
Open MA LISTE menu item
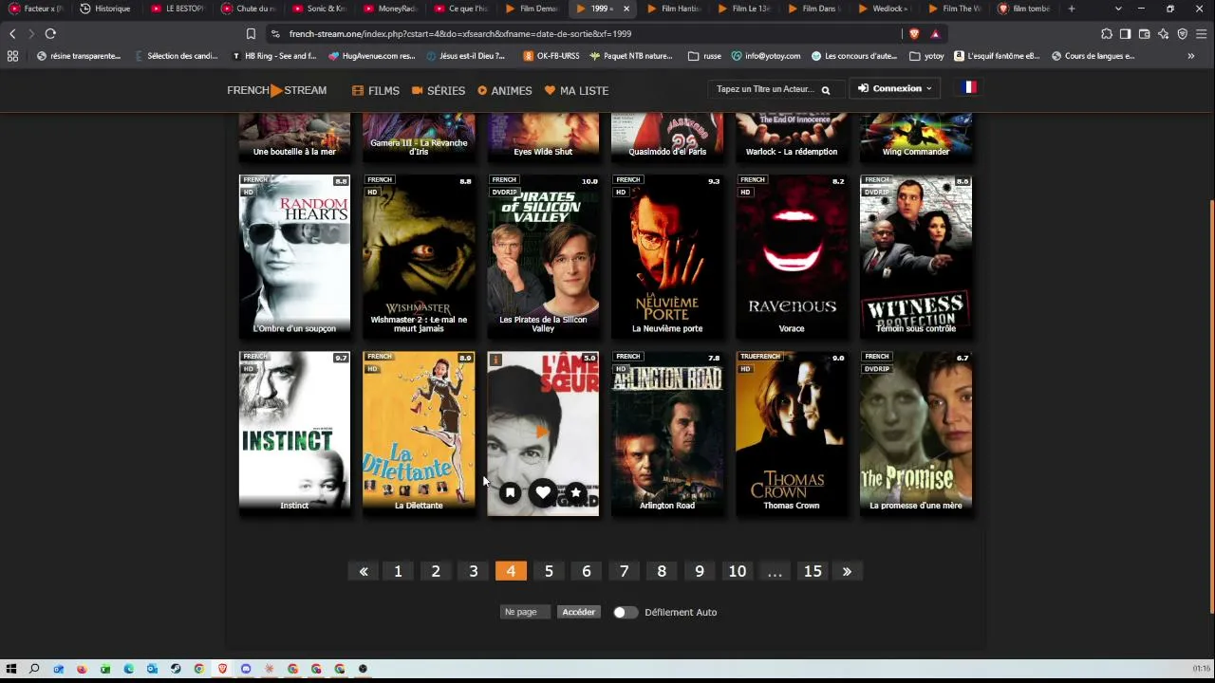tap(576, 90)
